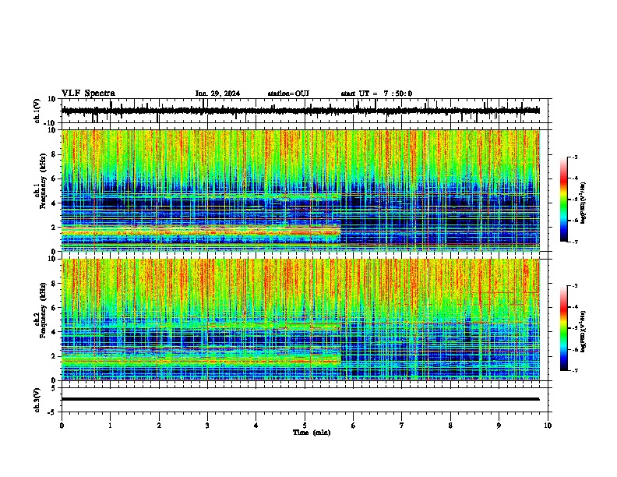Click the time-axis tick label "5"
The width and height of the screenshot is (617, 477).
click(x=305, y=426)
